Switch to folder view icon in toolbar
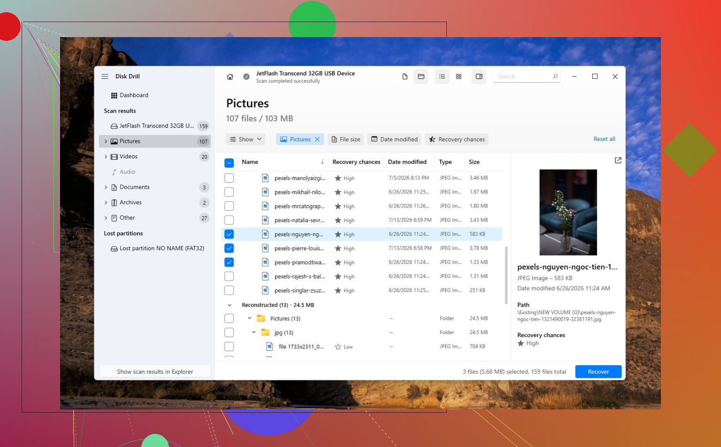 (x=421, y=77)
